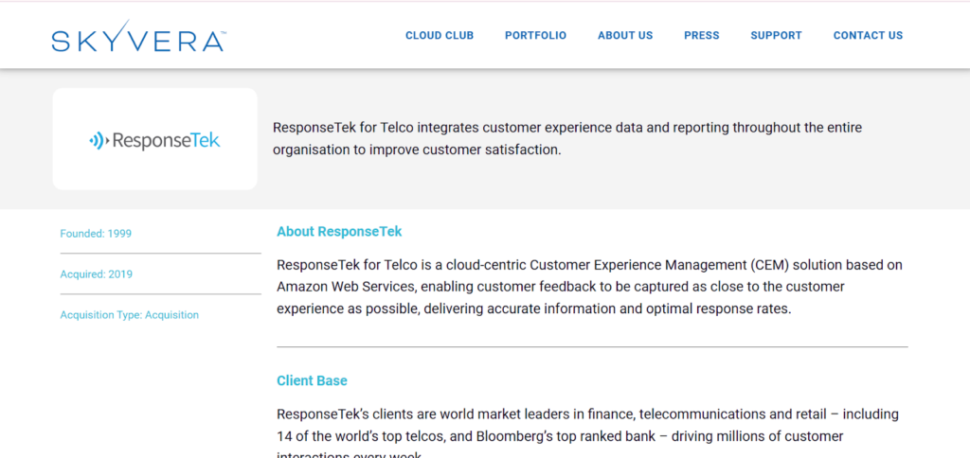Click the ResponseTek logo card
Image resolution: width=970 pixels, height=458 pixels.
pyautogui.click(x=154, y=139)
